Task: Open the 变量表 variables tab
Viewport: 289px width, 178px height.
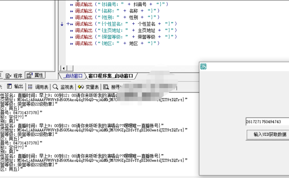Action: tap(89, 87)
